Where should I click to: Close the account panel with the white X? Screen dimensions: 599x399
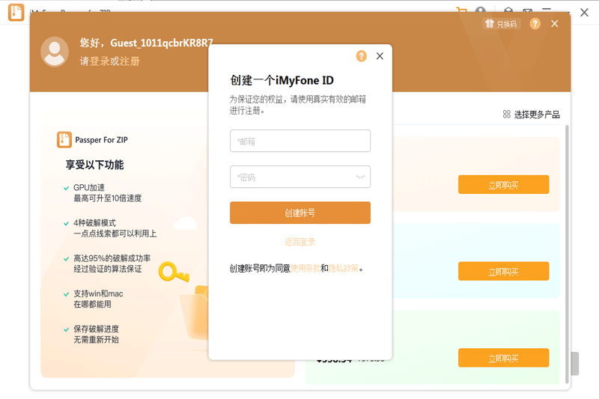pos(555,24)
